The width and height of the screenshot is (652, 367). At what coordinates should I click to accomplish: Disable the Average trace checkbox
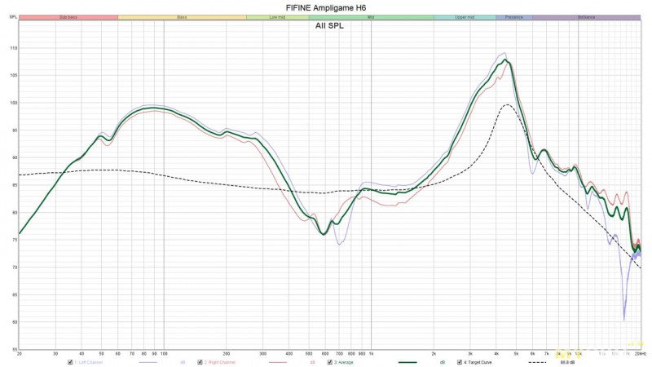pyautogui.click(x=330, y=362)
